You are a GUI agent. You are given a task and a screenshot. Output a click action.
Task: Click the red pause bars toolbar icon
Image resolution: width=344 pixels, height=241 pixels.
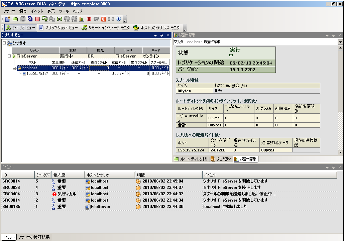pos(89,19)
